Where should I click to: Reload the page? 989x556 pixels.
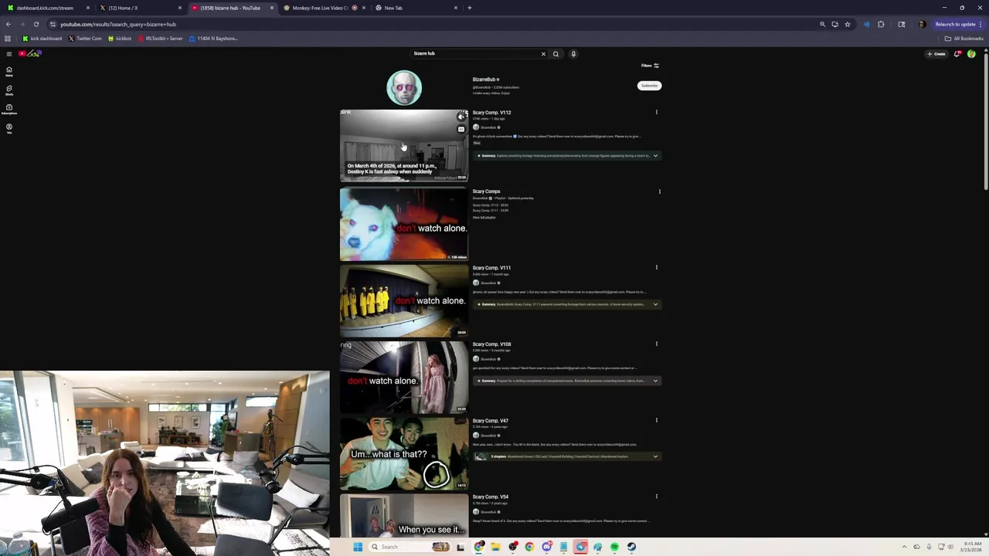coord(36,24)
